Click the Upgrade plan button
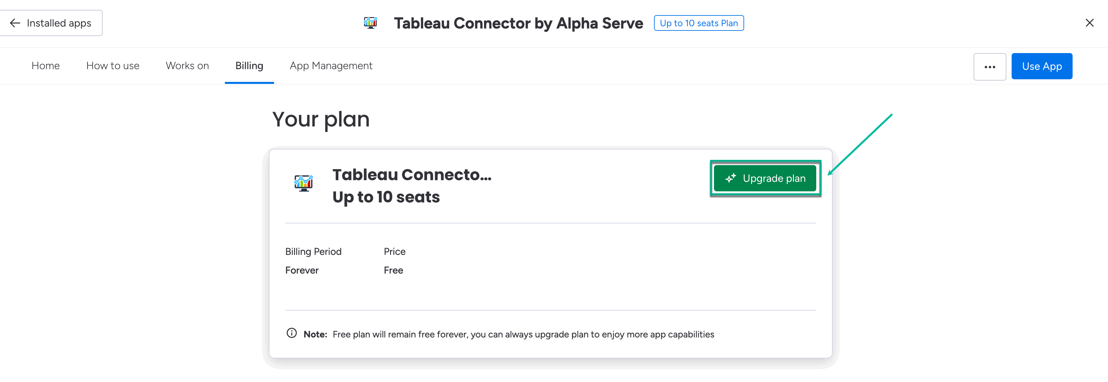This screenshot has width=1108, height=382. click(766, 178)
